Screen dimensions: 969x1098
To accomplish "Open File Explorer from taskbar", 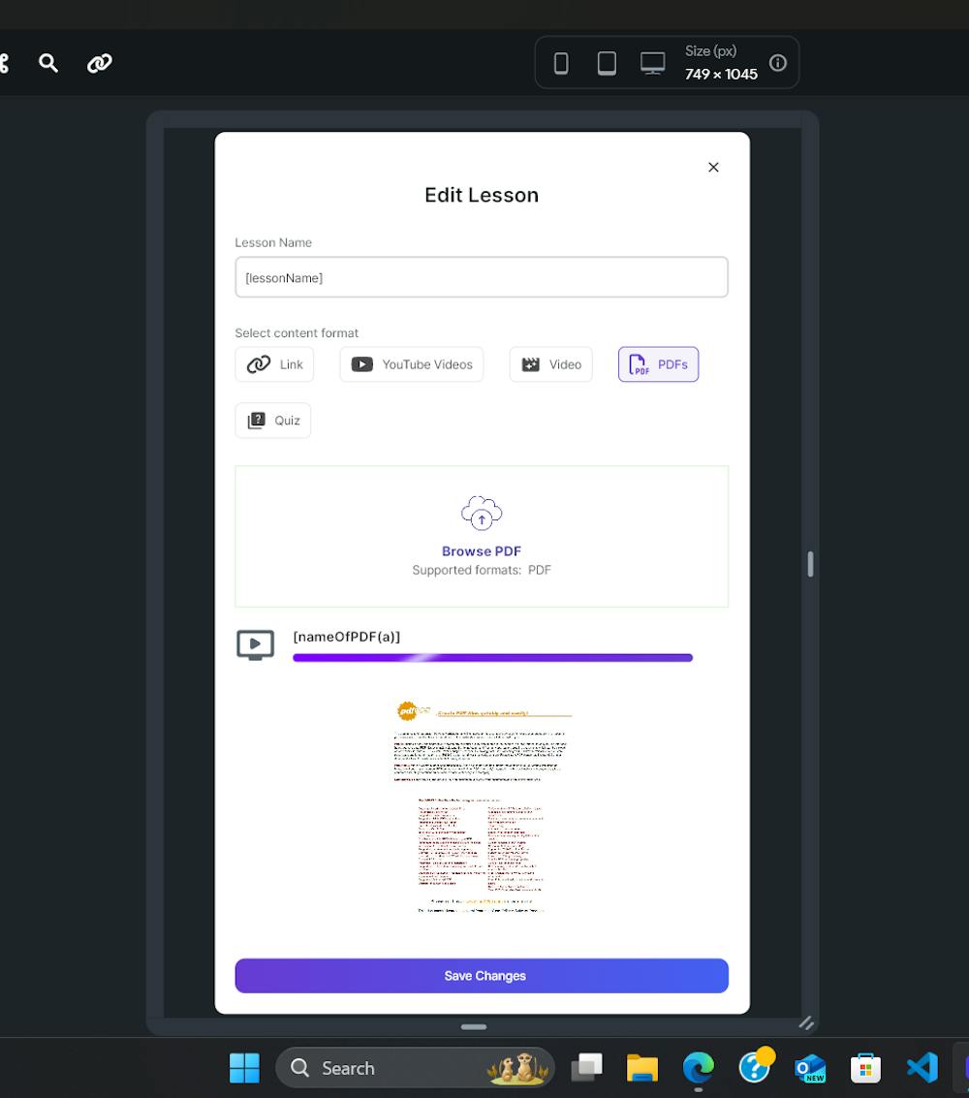I will 642,1068.
